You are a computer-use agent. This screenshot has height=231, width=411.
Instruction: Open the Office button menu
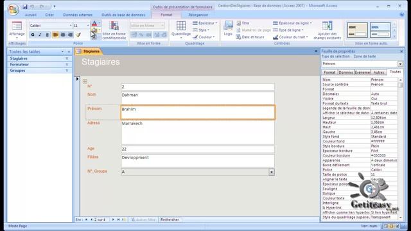(13, 10)
